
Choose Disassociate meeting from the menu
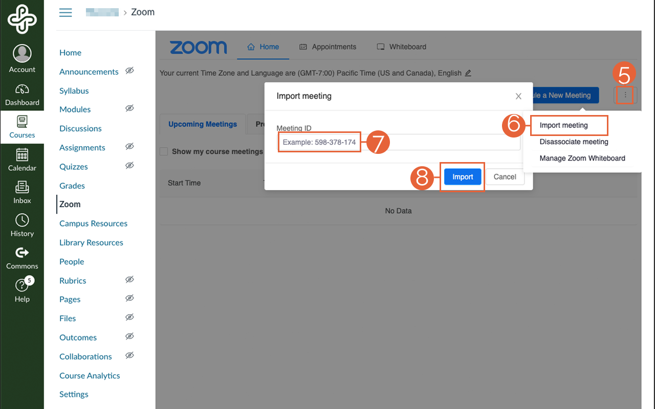point(574,142)
